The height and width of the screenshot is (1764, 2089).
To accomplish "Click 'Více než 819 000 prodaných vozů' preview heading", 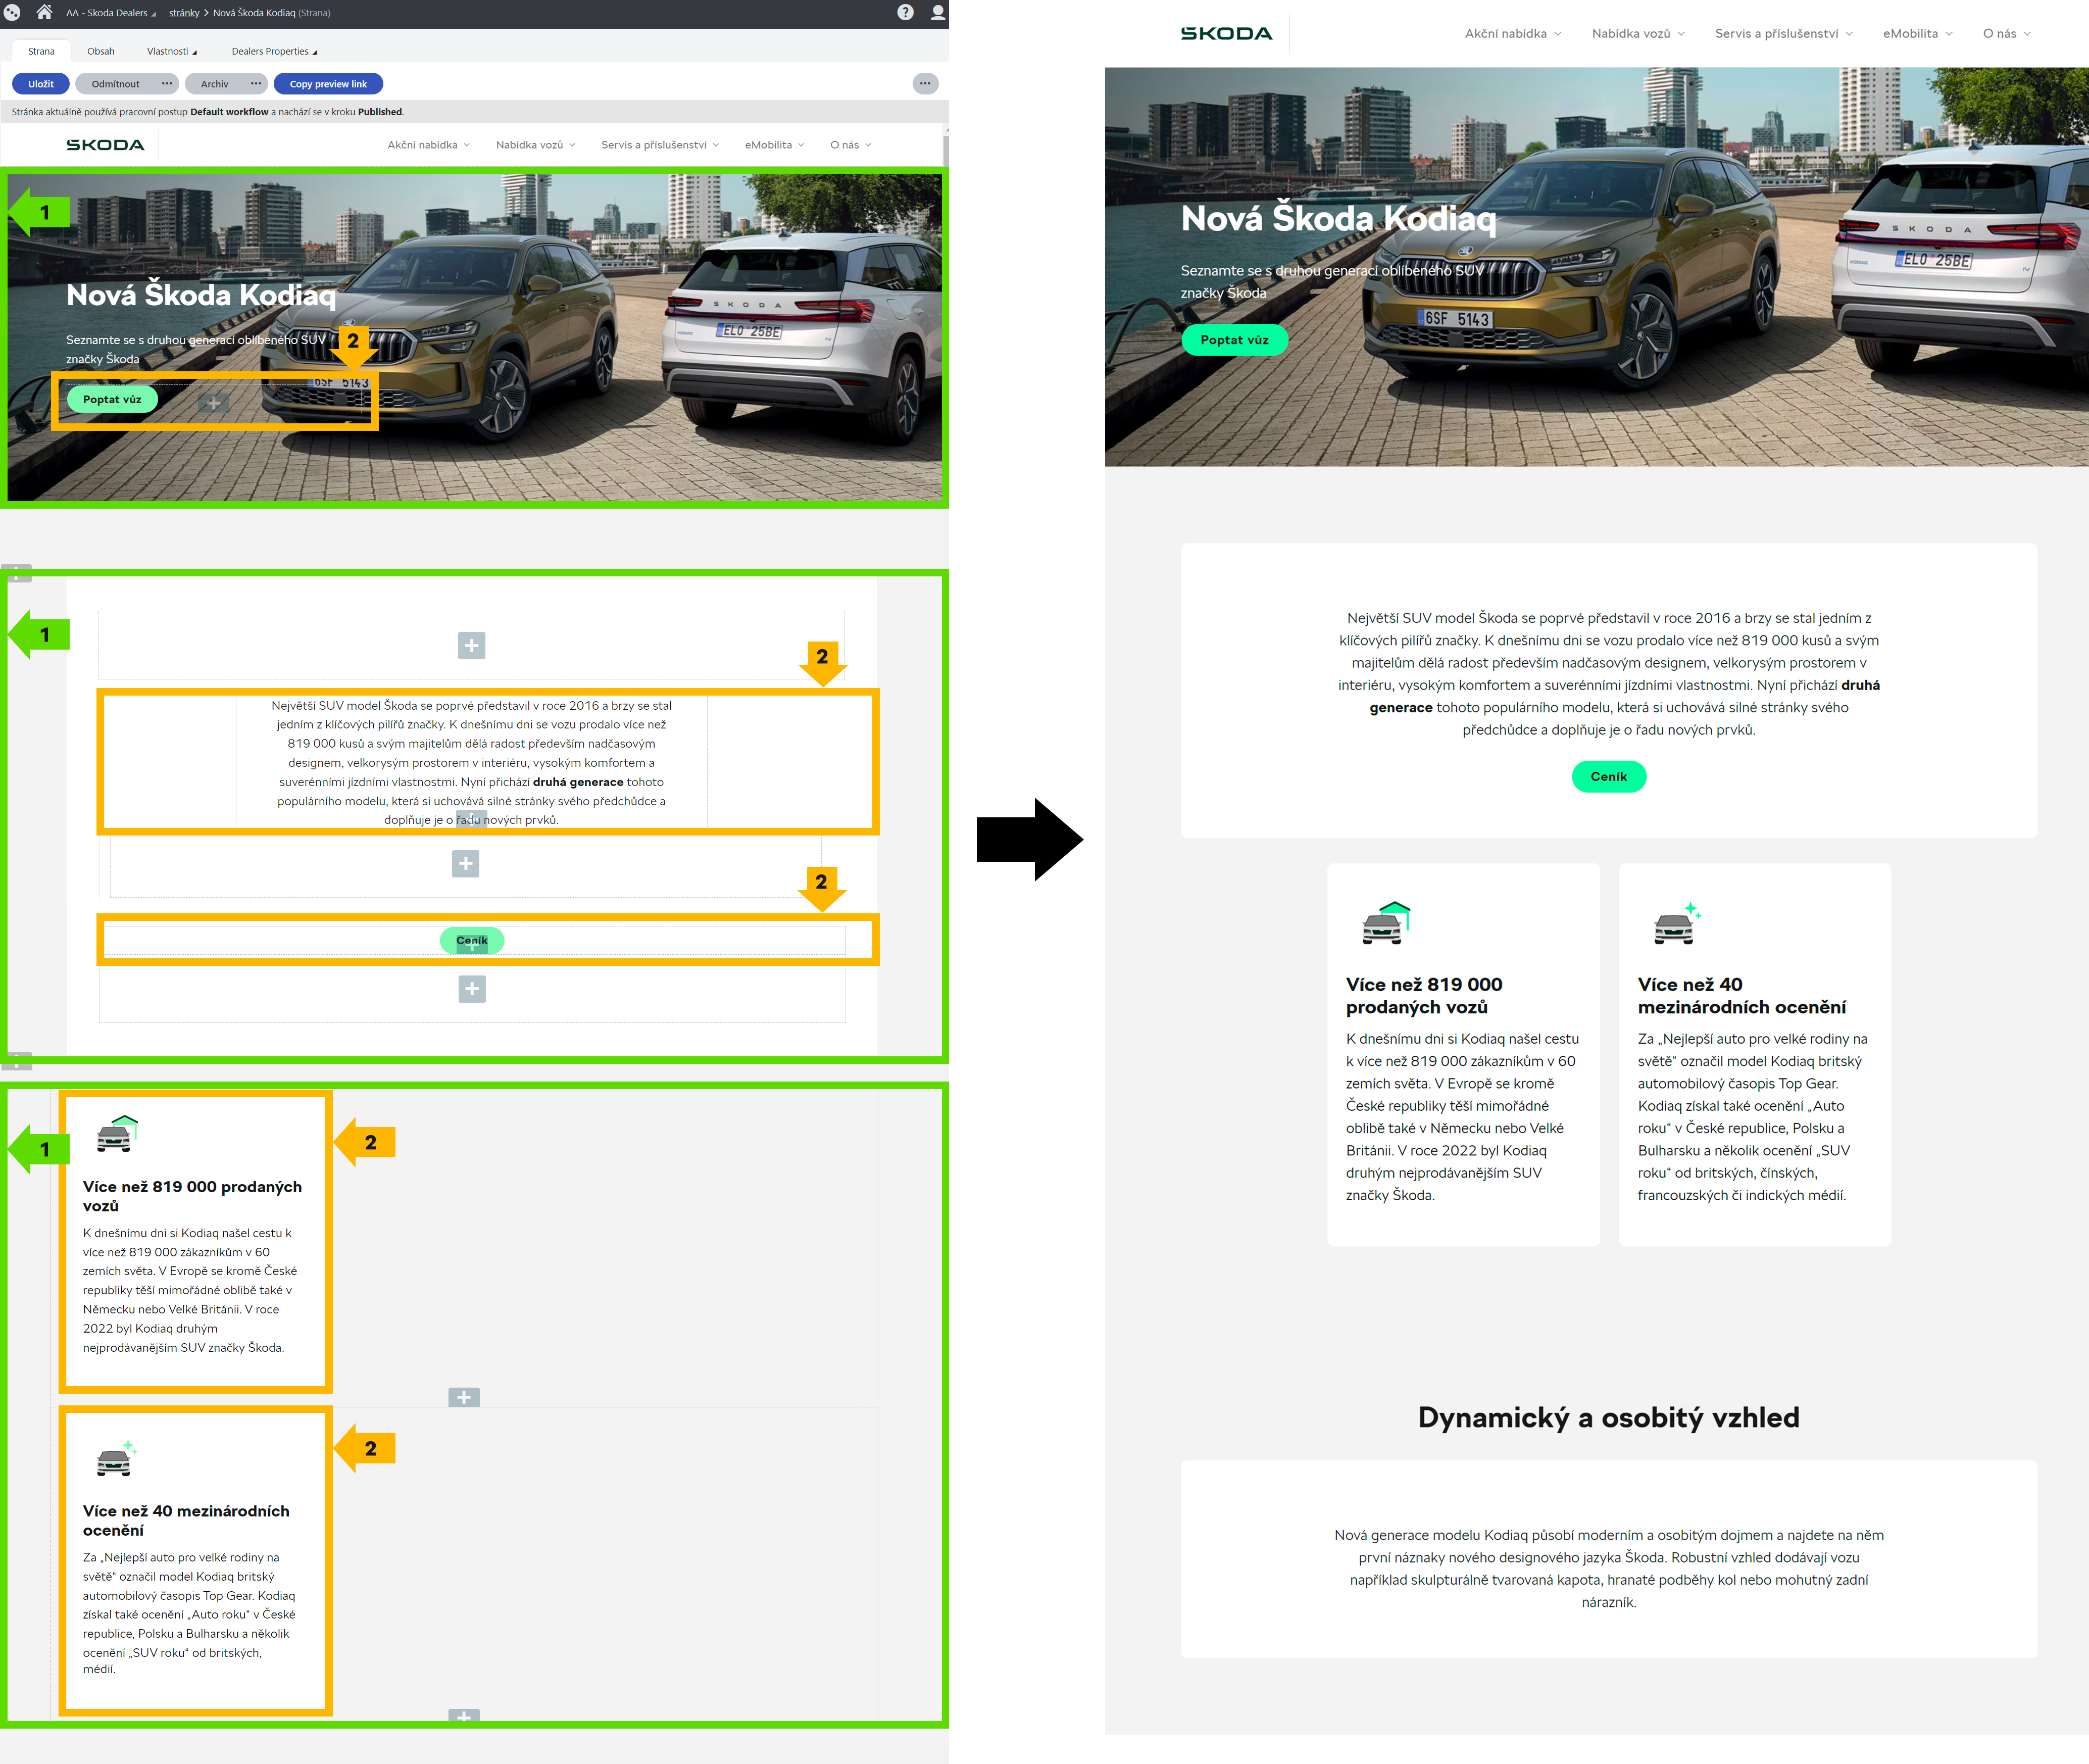I will click(x=1424, y=995).
